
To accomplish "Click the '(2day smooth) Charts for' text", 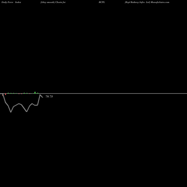I will pyautogui.click(x=53, y=2).
